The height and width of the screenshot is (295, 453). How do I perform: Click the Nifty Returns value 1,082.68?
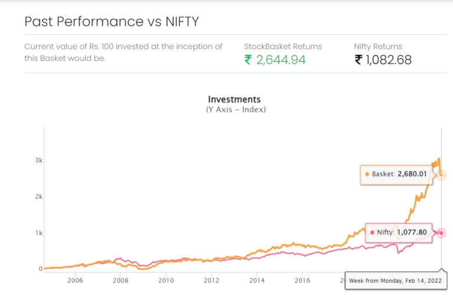click(x=389, y=60)
